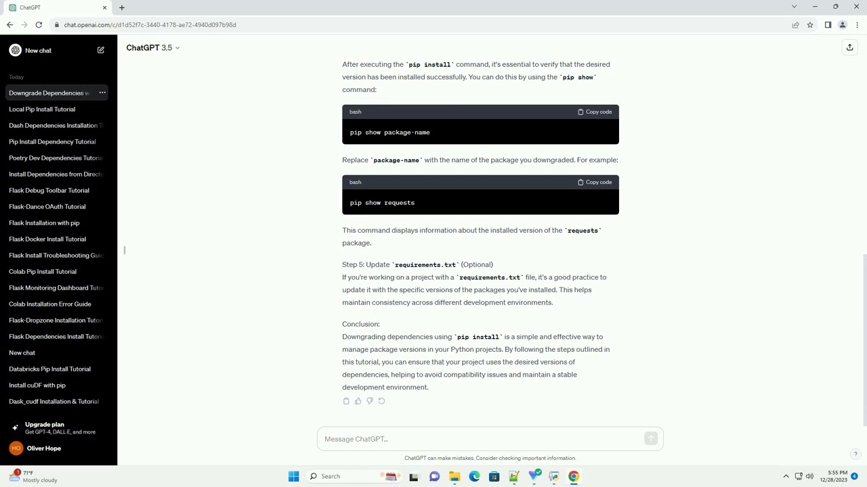
Task: Copy the response with clipboard icon
Action: click(346, 401)
